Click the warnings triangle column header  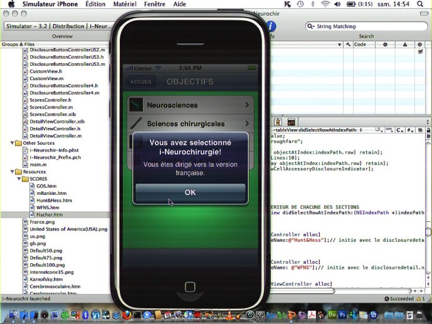click(x=404, y=44)
